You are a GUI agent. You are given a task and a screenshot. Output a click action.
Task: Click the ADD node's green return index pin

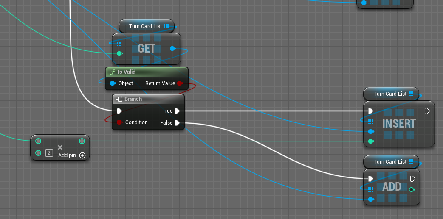pos(412,190)
